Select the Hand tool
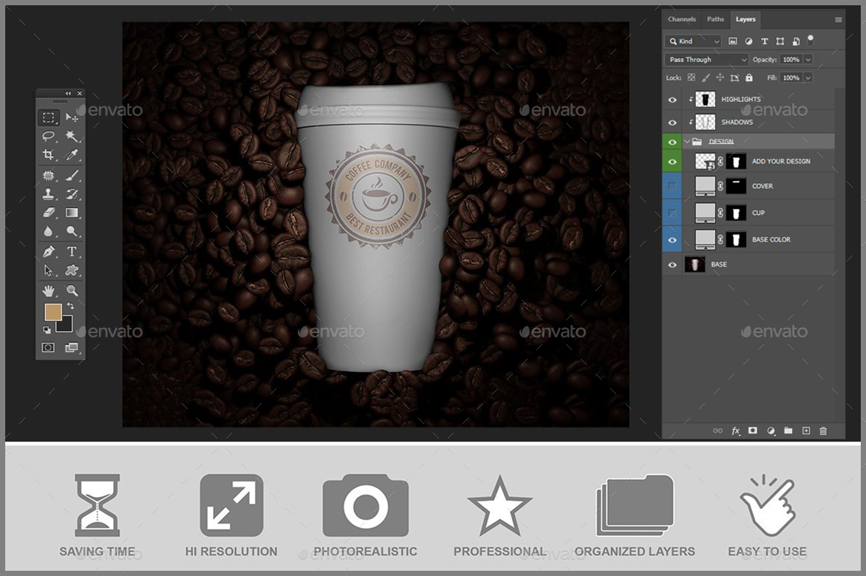Image resolution: width=866 pixels, height=576 pixels. [x=49, y=290]
